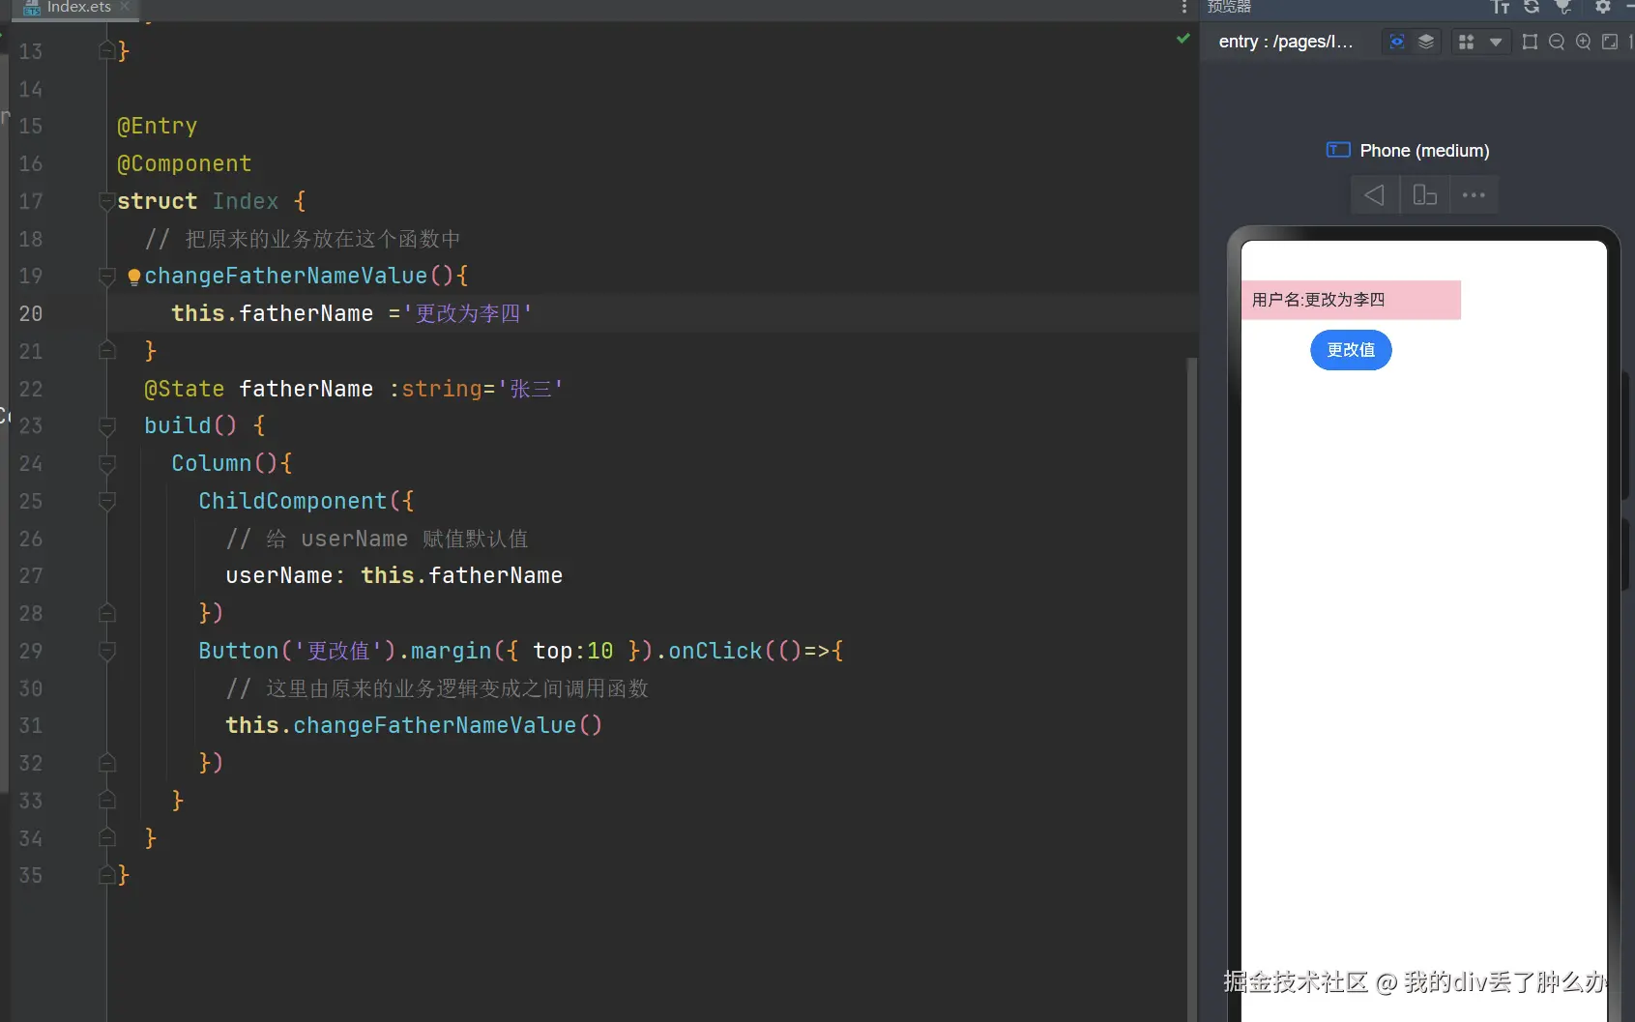Click the 预览器 panel title
Screen dimensions: 1635x1022
[1229, 7]
